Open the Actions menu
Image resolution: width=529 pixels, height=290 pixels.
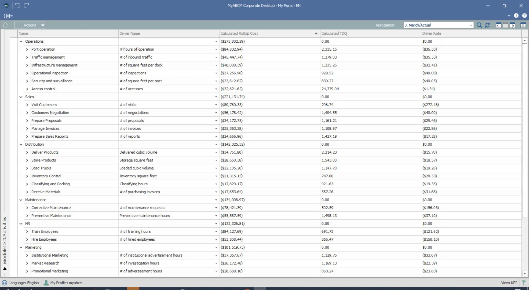30,25
